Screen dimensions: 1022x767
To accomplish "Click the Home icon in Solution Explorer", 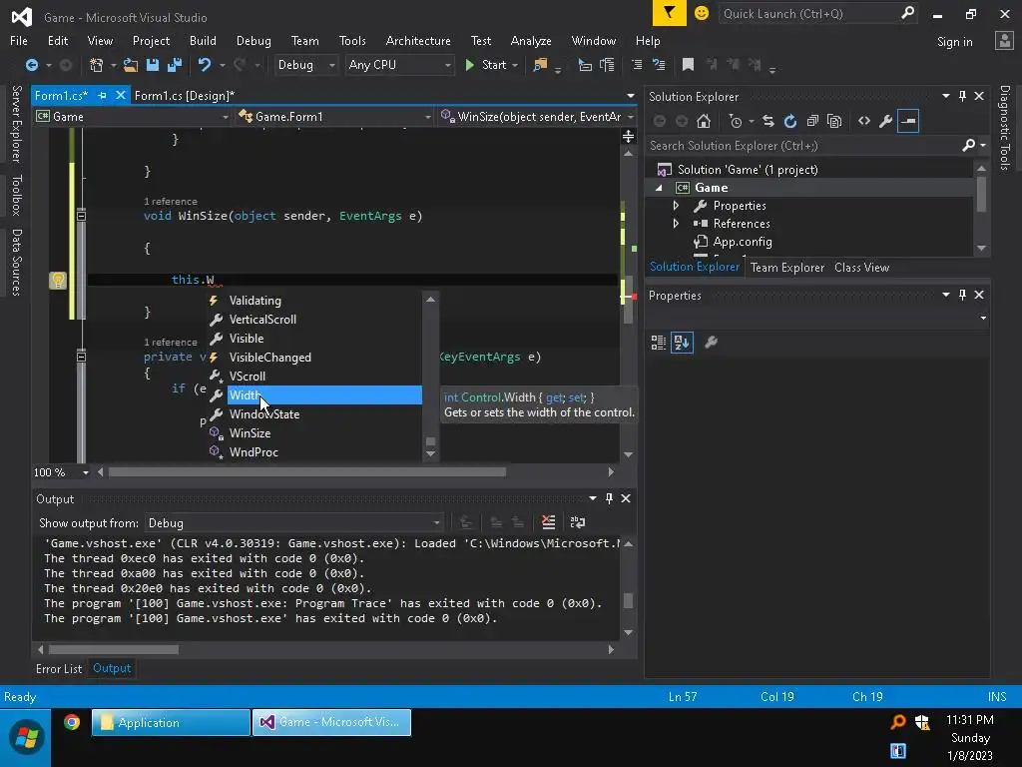I will click(x=704, y=121).
